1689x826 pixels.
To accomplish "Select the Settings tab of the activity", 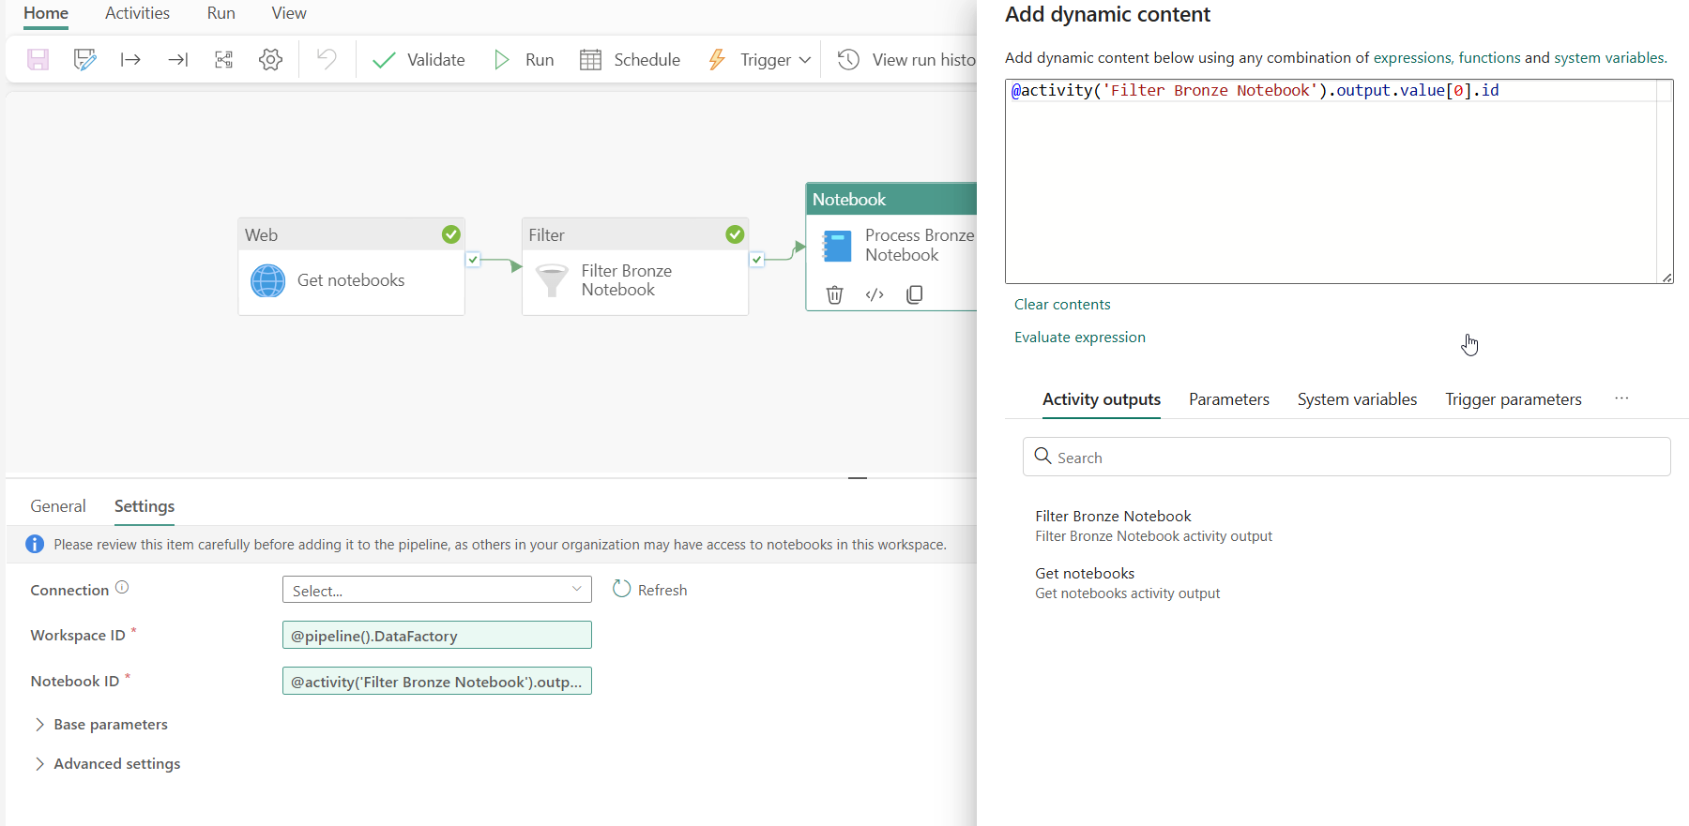I will (145, 506).
